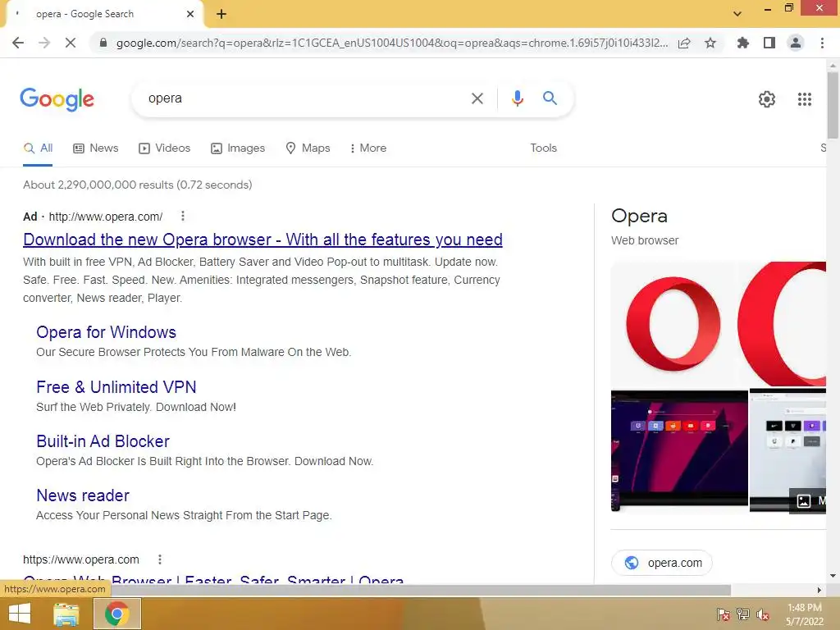Open Free & Unlimited VPN link

(116, 387)
